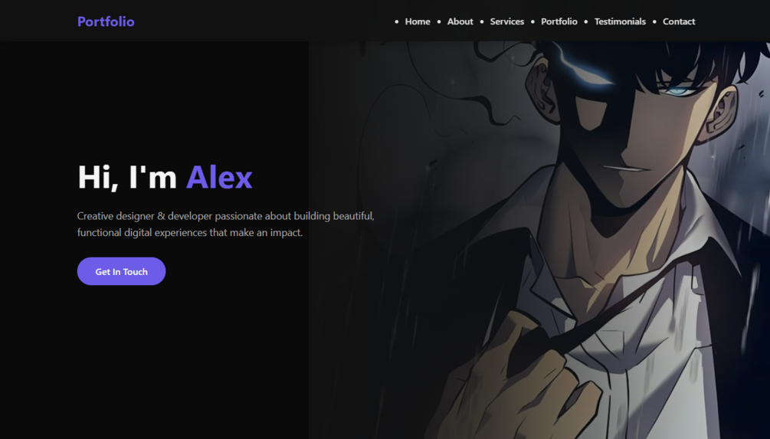Viewport: 770px width, 439px height.
Task: Click the bullet dot before Portfolio nav item
Action: (532, 21)
